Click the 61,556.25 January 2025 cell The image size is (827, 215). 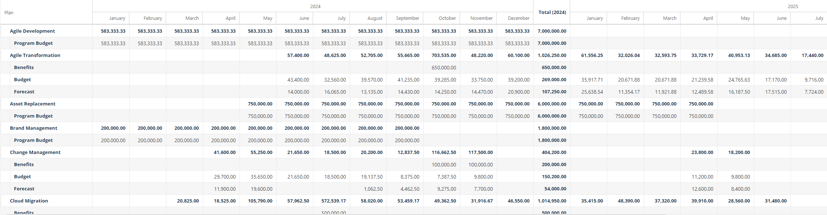coord(592,55)
